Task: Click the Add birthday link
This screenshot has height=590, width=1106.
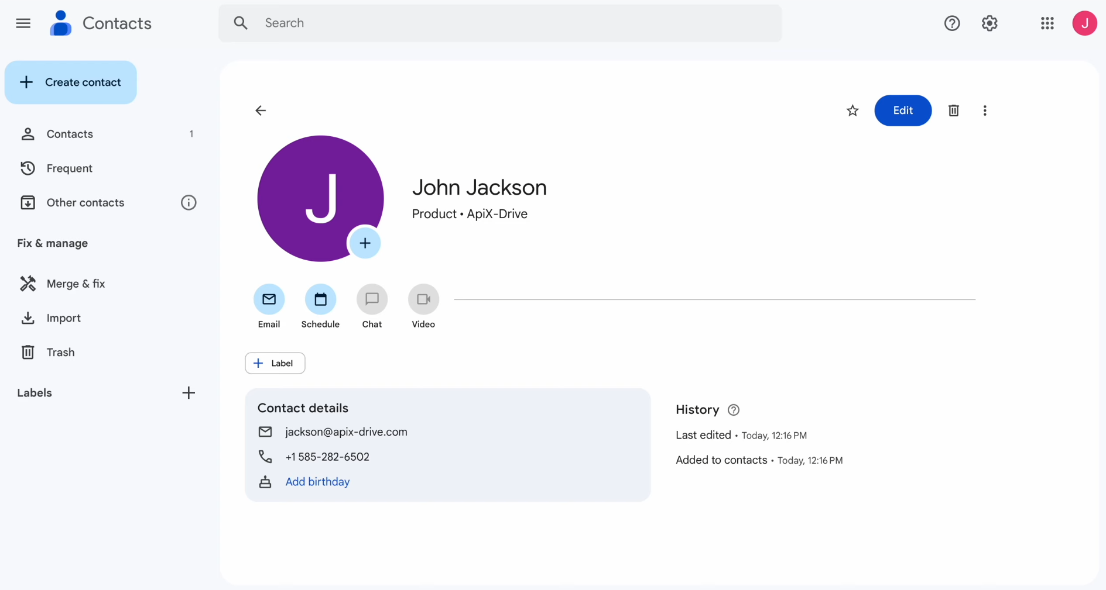Action: click(317, 481)
